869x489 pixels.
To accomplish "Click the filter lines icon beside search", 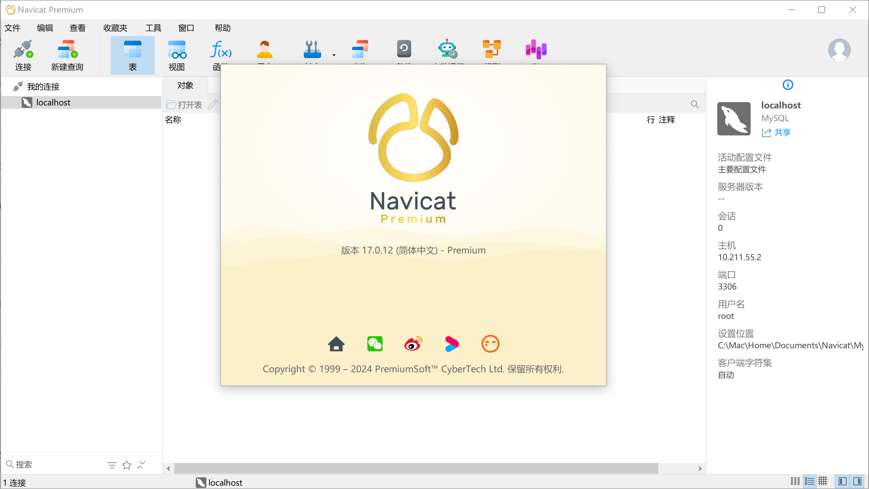I will [x=112, y=465].
